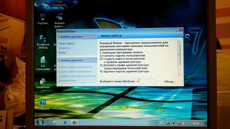Image resolution: width=230 pixels, height=129 pixels.
Task: Click Применить in the left panel
Action: pos(64,48)
